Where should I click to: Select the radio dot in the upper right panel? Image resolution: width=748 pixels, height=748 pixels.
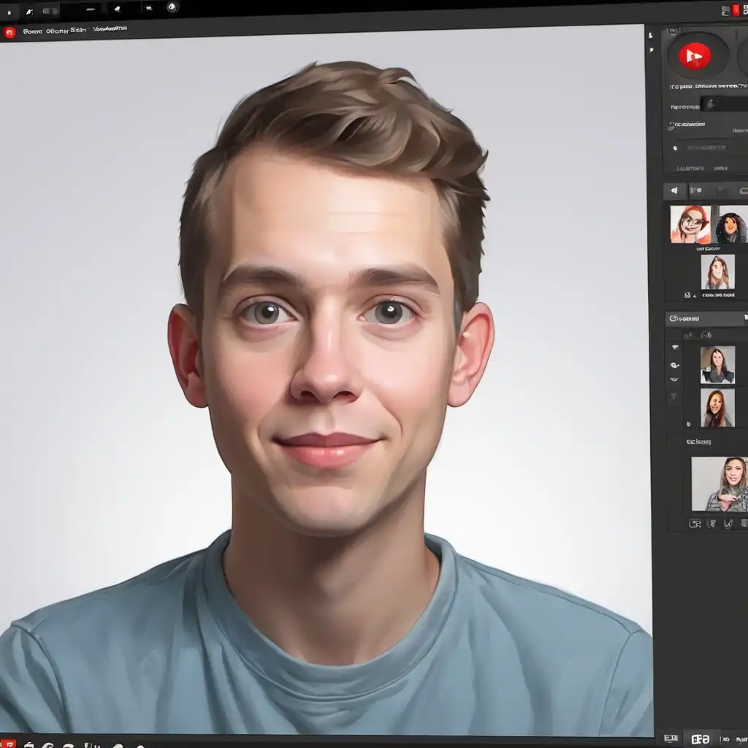tap(675, 147)
